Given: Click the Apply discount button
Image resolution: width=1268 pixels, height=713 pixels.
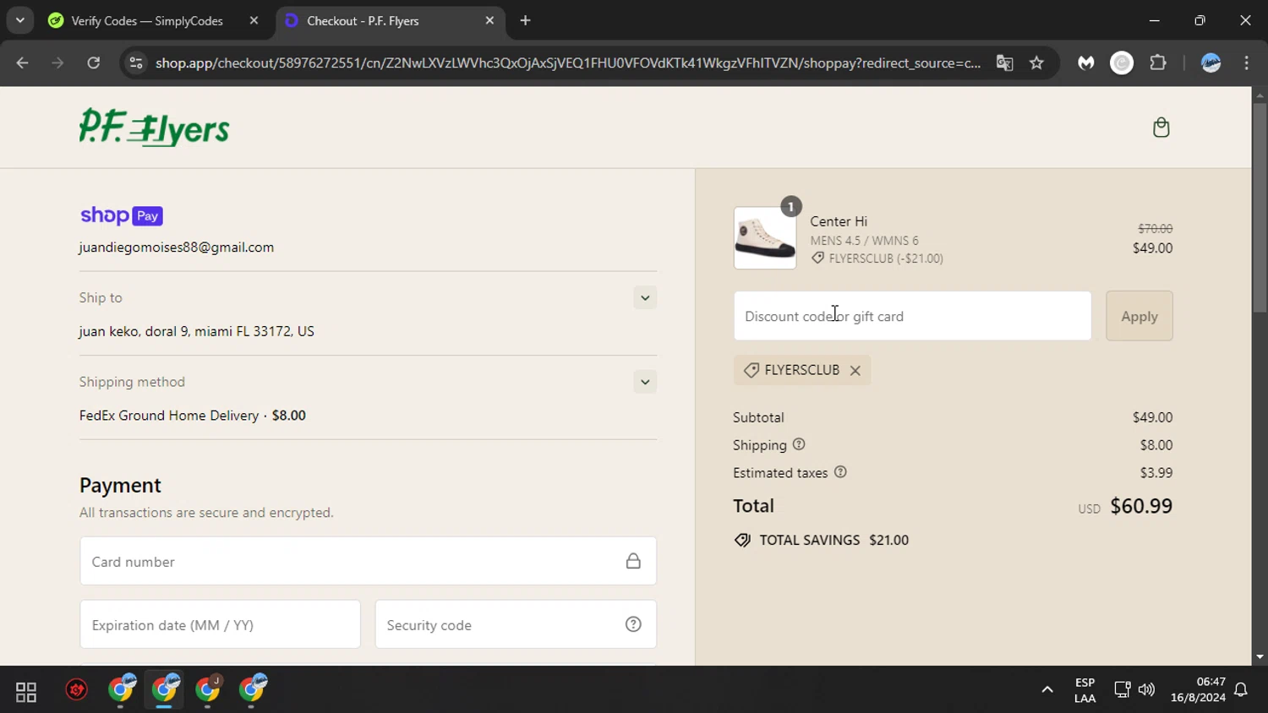Looking at the screenshot, I should (1139, 316).
